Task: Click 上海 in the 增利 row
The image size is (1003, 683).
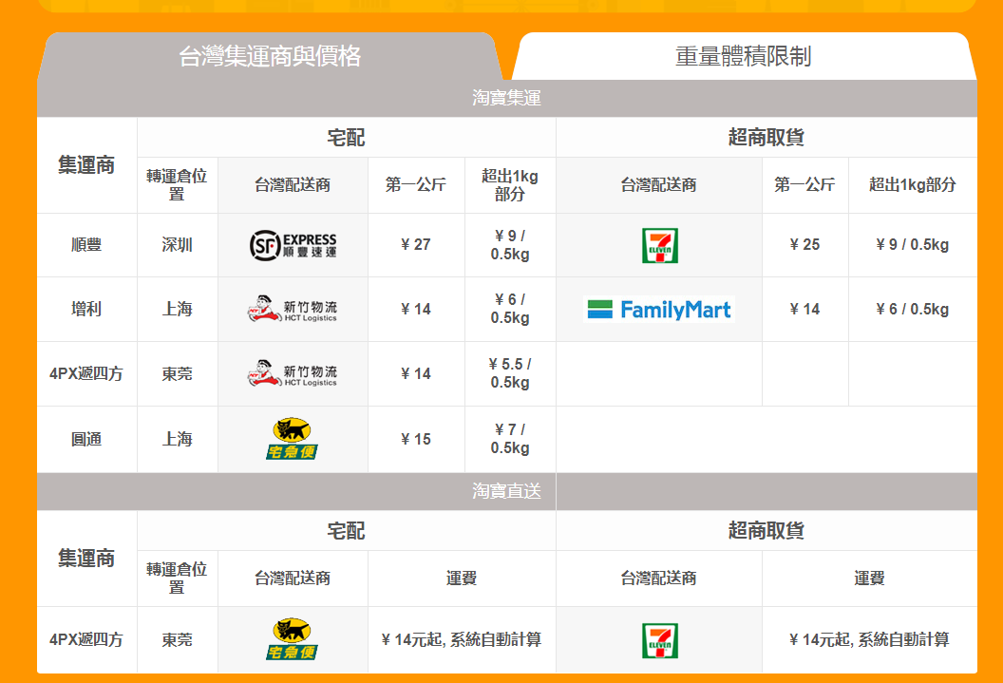Action: [x=178, y=310]
